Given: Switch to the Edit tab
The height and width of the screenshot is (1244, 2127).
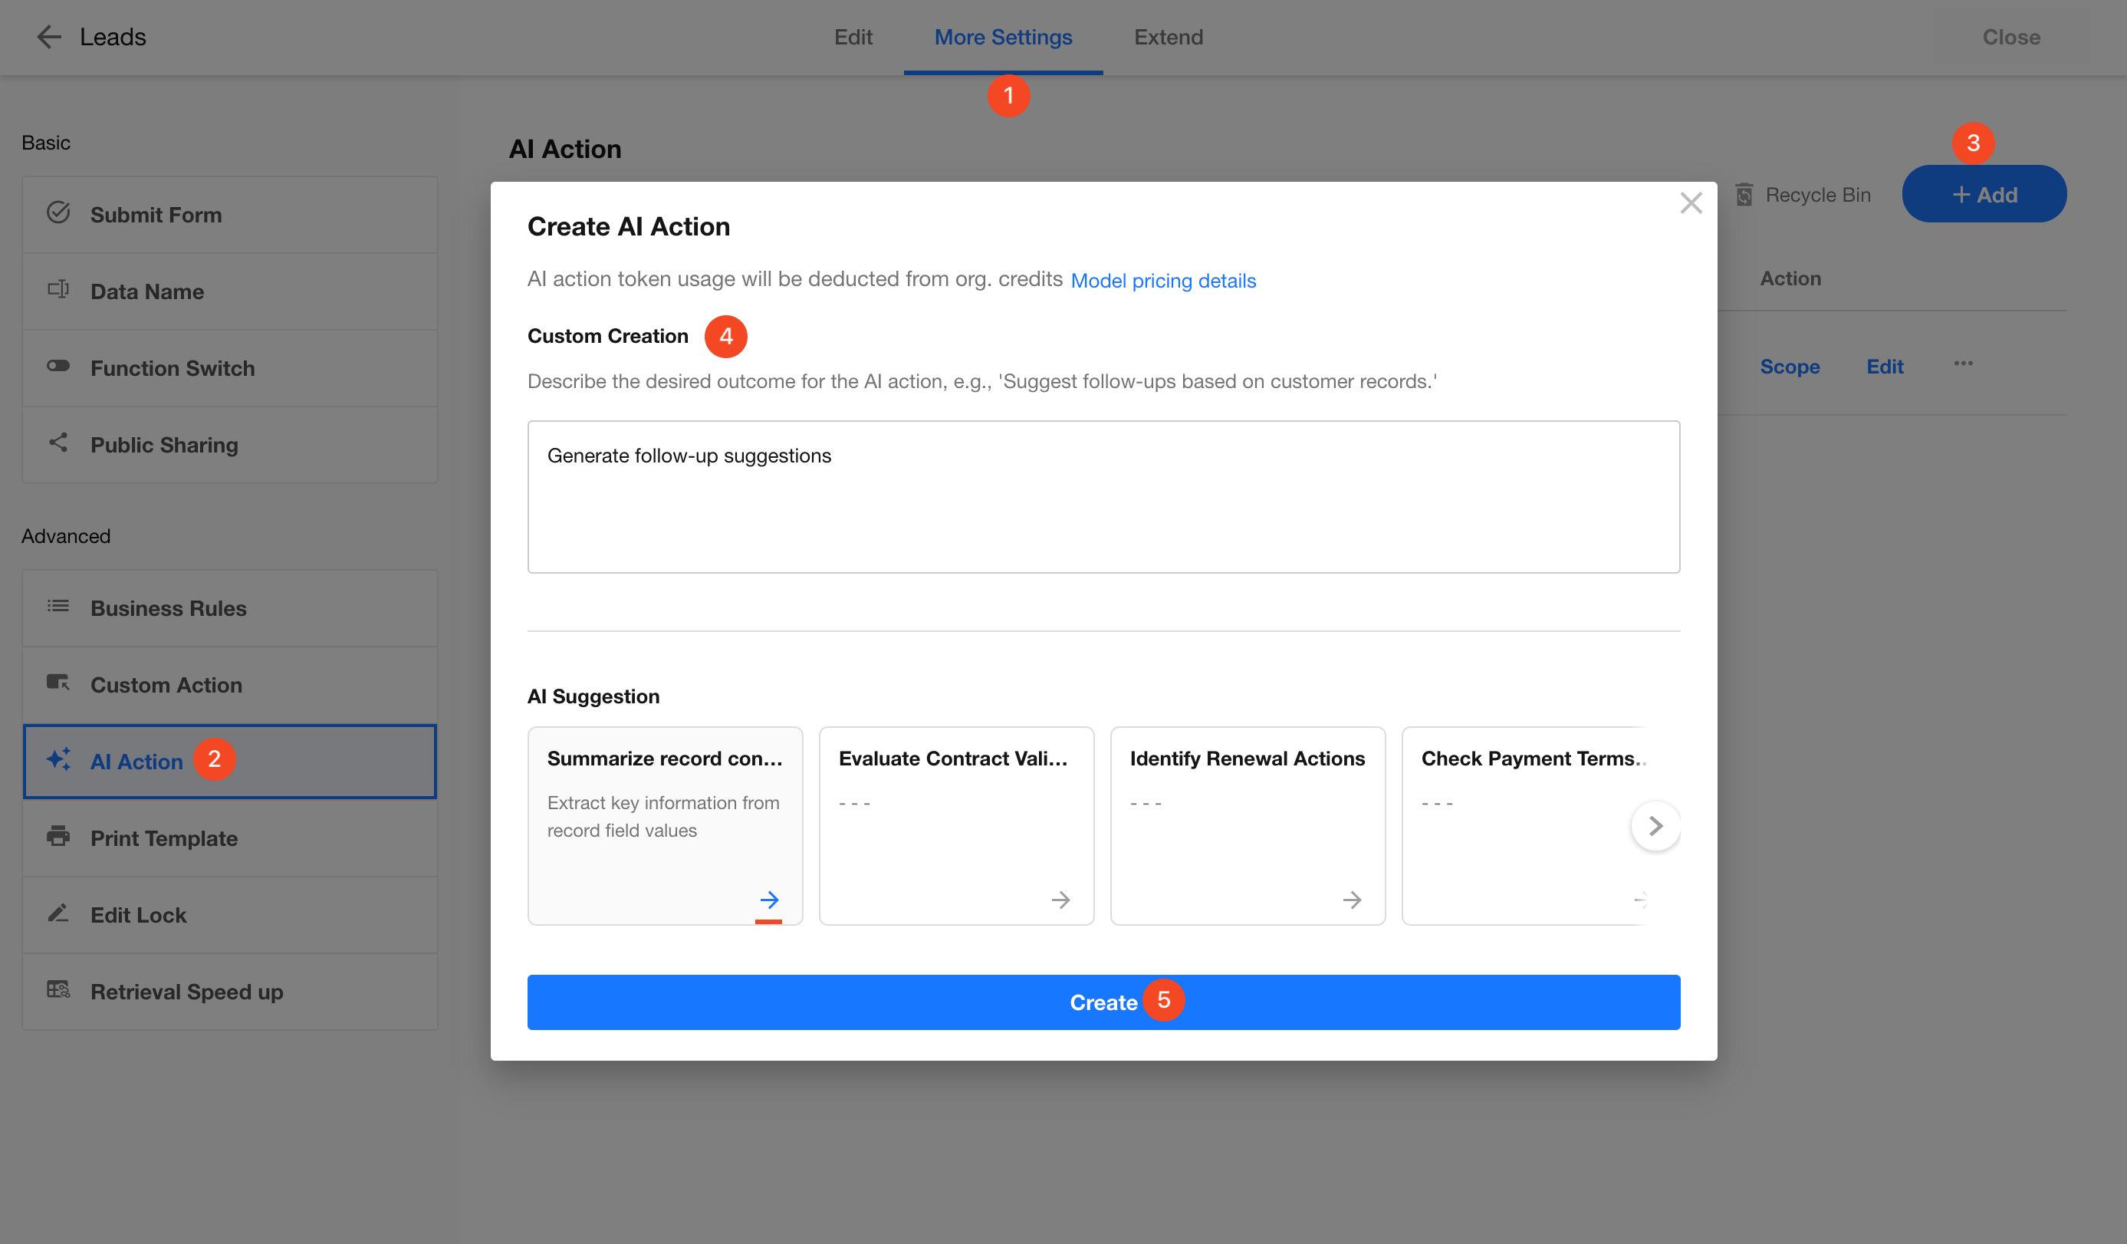Looking at the screenshot, I should (853, 37).
